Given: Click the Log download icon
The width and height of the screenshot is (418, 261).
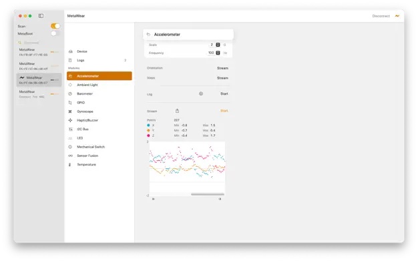Looking at the screenshot, I should 201,93.
